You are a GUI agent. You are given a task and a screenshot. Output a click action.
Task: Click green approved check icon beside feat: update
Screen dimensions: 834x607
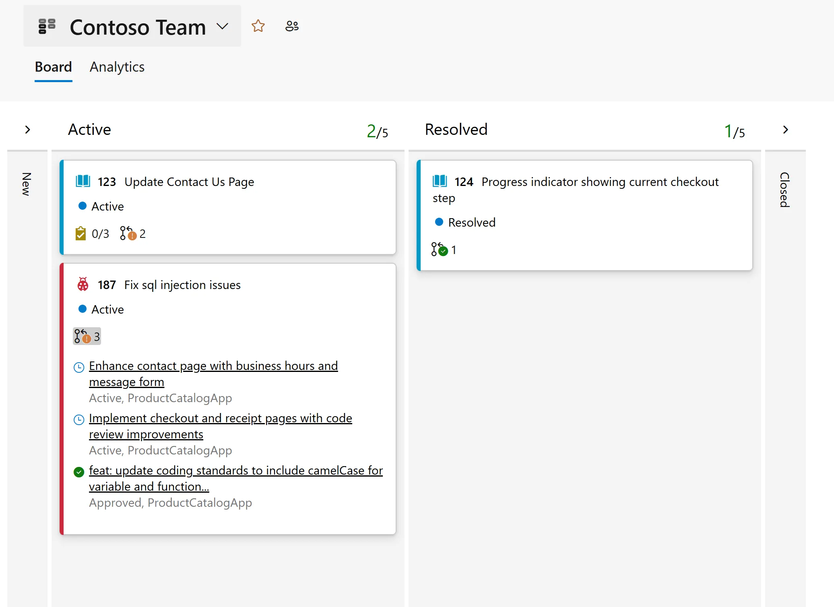click(x=79, y=472)
